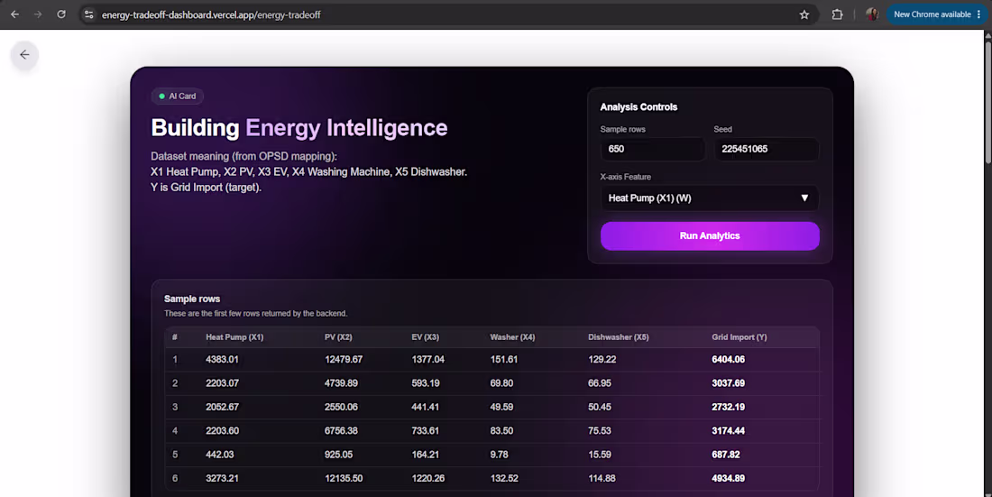992x497 pixels.
Task: Click the cell value 3273.21
Action: pyautogui.click(x=222, y=478)
